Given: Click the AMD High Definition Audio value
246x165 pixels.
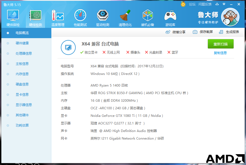Looking at the screenshot, I should coord(124,131).
